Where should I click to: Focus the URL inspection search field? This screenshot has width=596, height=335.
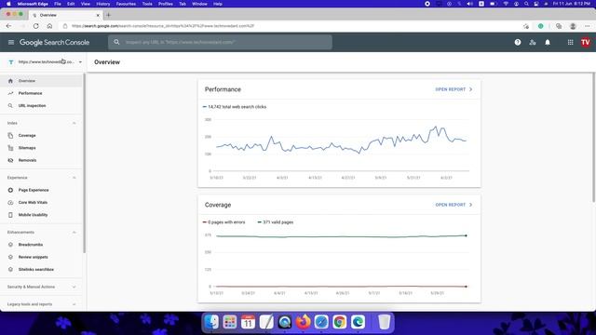220,42
